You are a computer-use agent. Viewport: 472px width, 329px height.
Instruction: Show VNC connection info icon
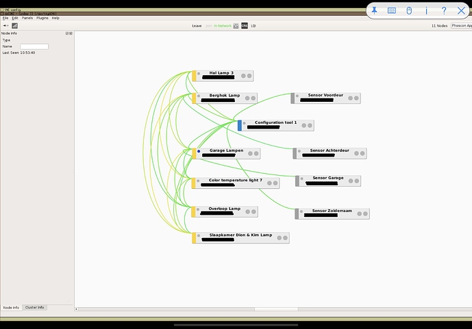coord(426,11)
